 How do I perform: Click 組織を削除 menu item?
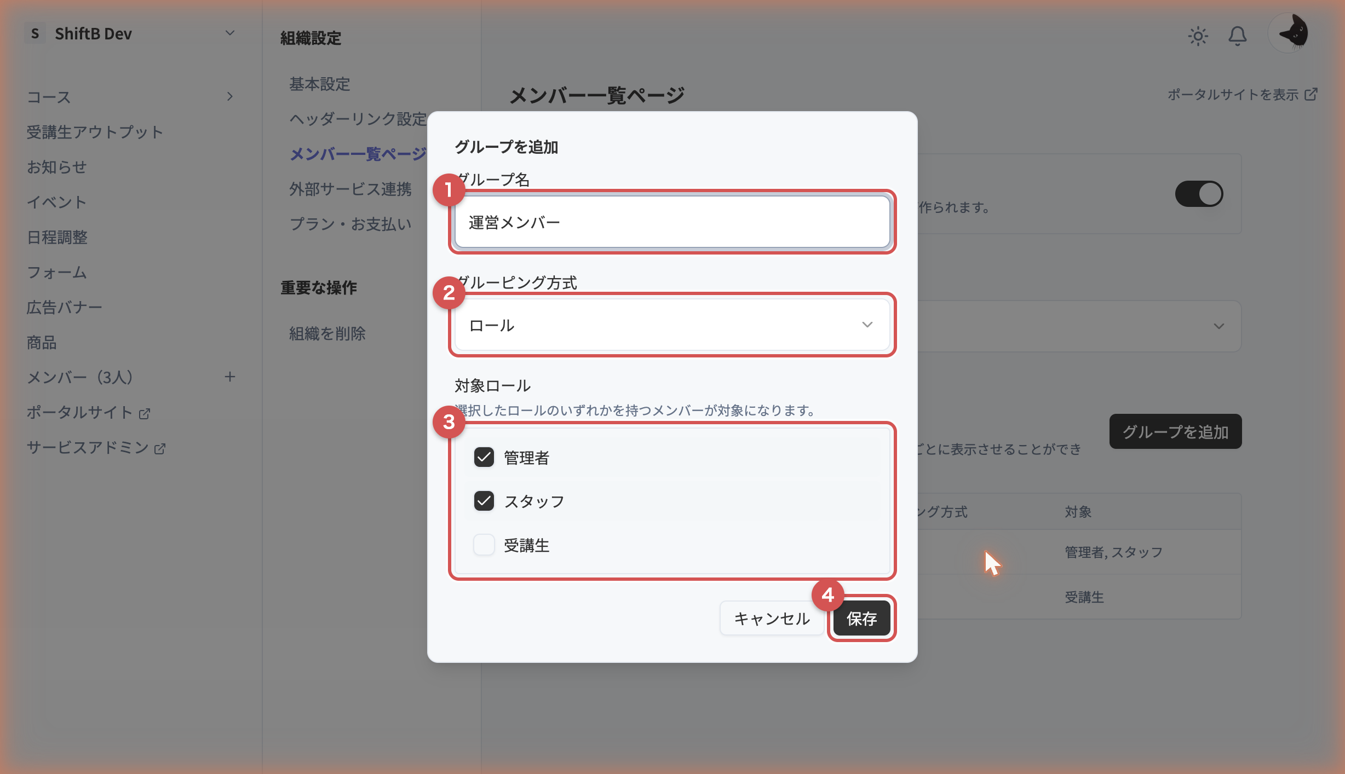click(327, 333)
